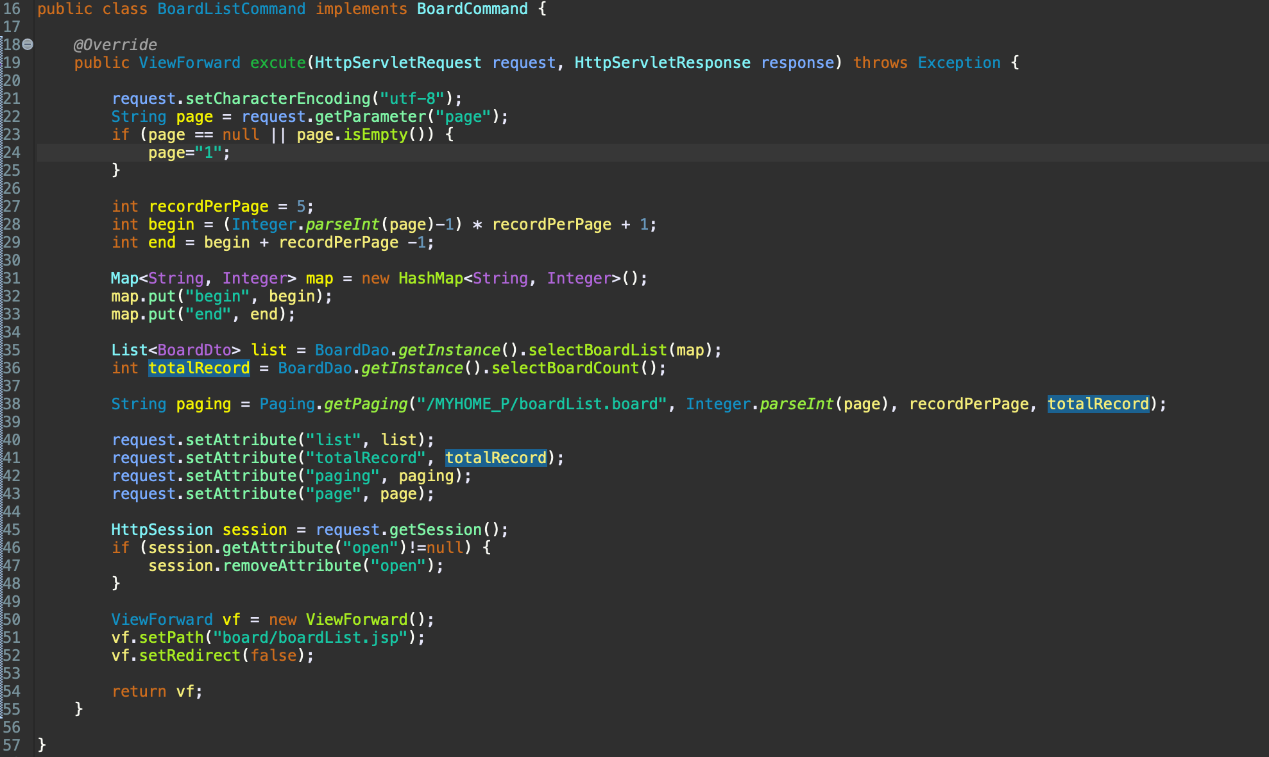Click the BoardCommand interface name

click(472, 9)
